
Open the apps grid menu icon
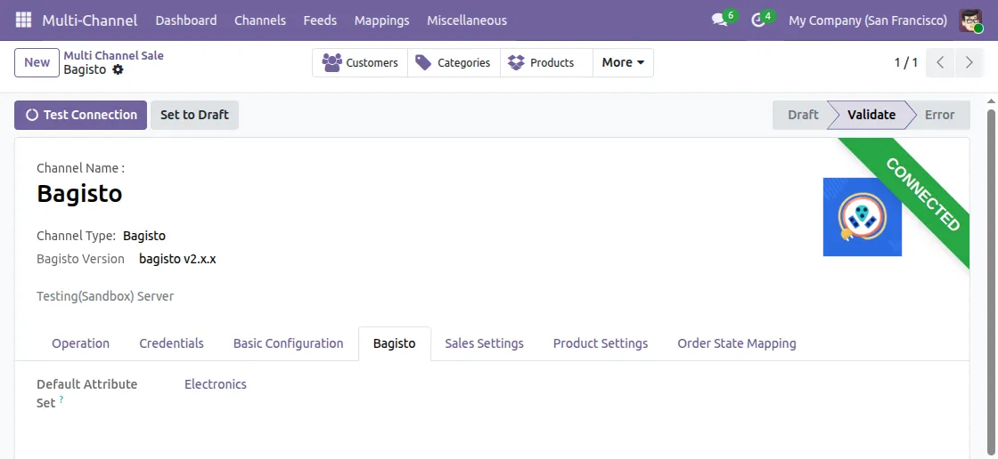[x=23, y=20]
